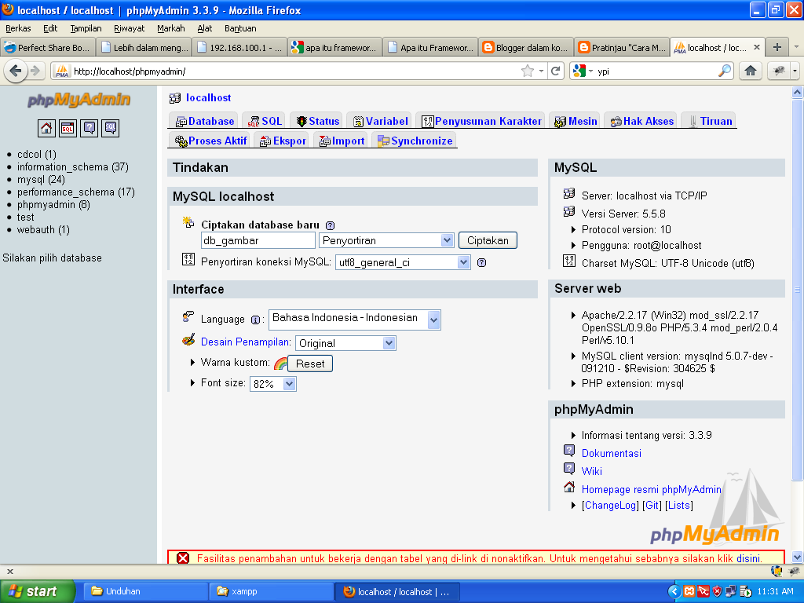Open the search engine selector dropdown arrow
Screen dimensions: 804x603
pyautogui.click(x=590, y=71)
